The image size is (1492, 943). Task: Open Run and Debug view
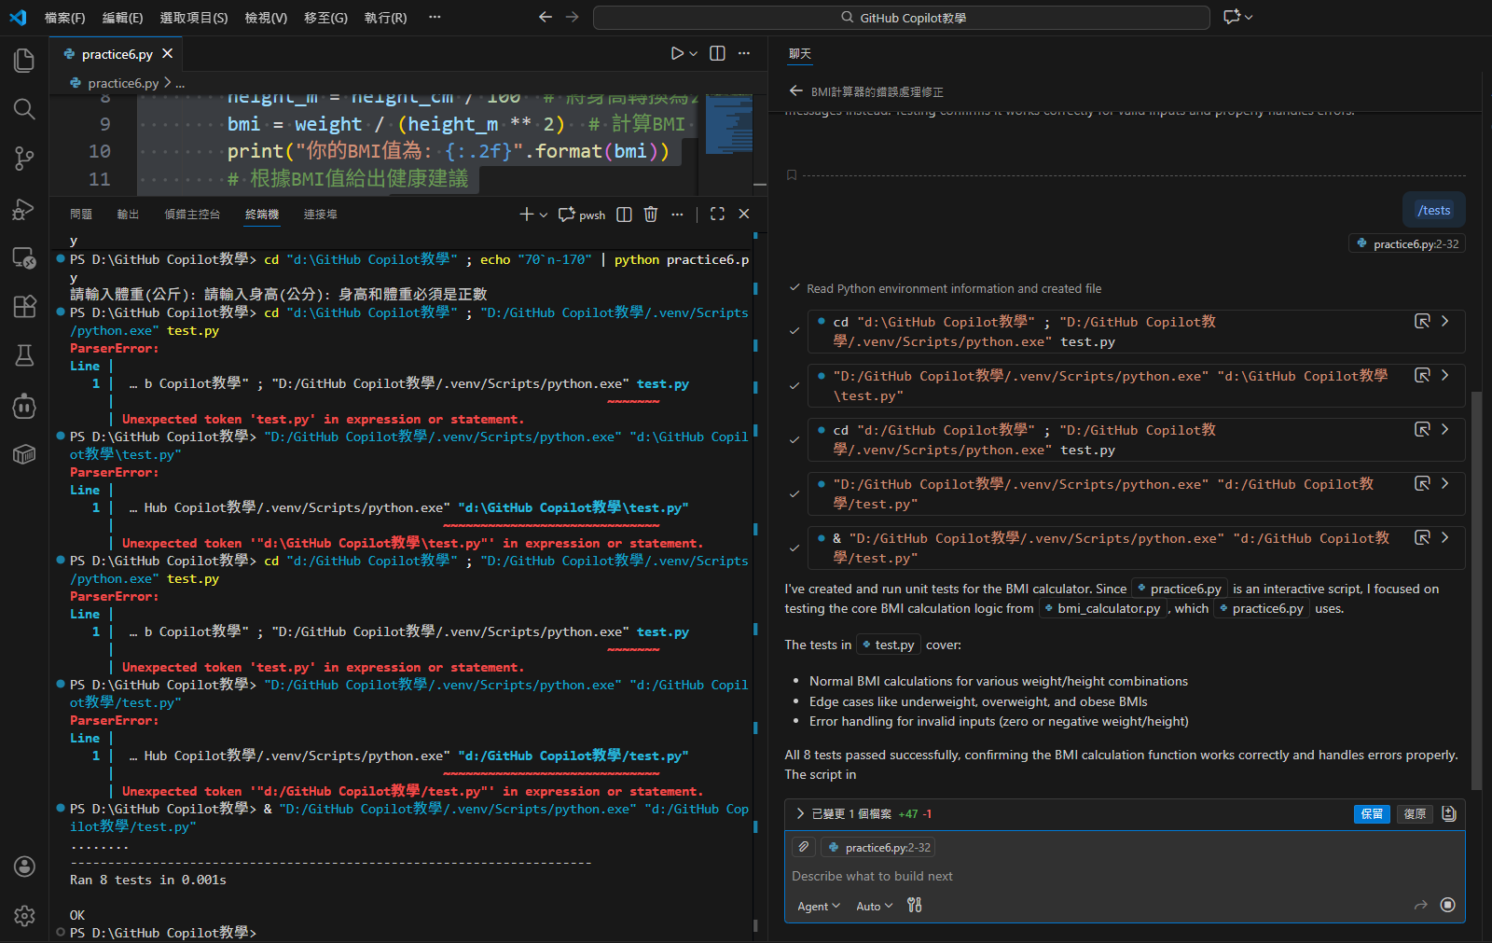tap(24, 209)
